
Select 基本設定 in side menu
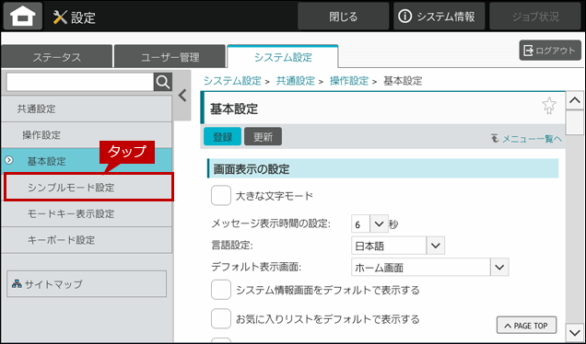87,161
